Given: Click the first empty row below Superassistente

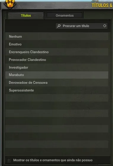Looking at the screenshot, I should tap(57, 98).
